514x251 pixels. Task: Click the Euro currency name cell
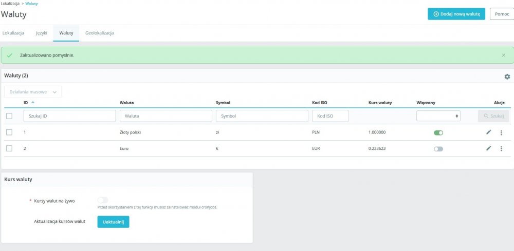coord(124,148)
